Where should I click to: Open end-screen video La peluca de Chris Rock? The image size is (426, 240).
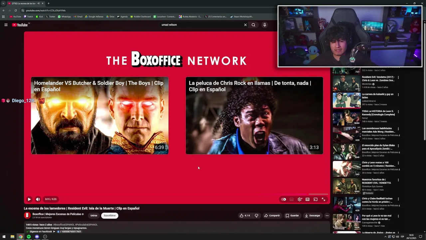pyautogui.click(x=254, y=116)
